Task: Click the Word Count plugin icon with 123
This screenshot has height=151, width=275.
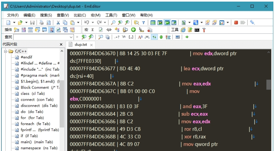Action: 72,30
